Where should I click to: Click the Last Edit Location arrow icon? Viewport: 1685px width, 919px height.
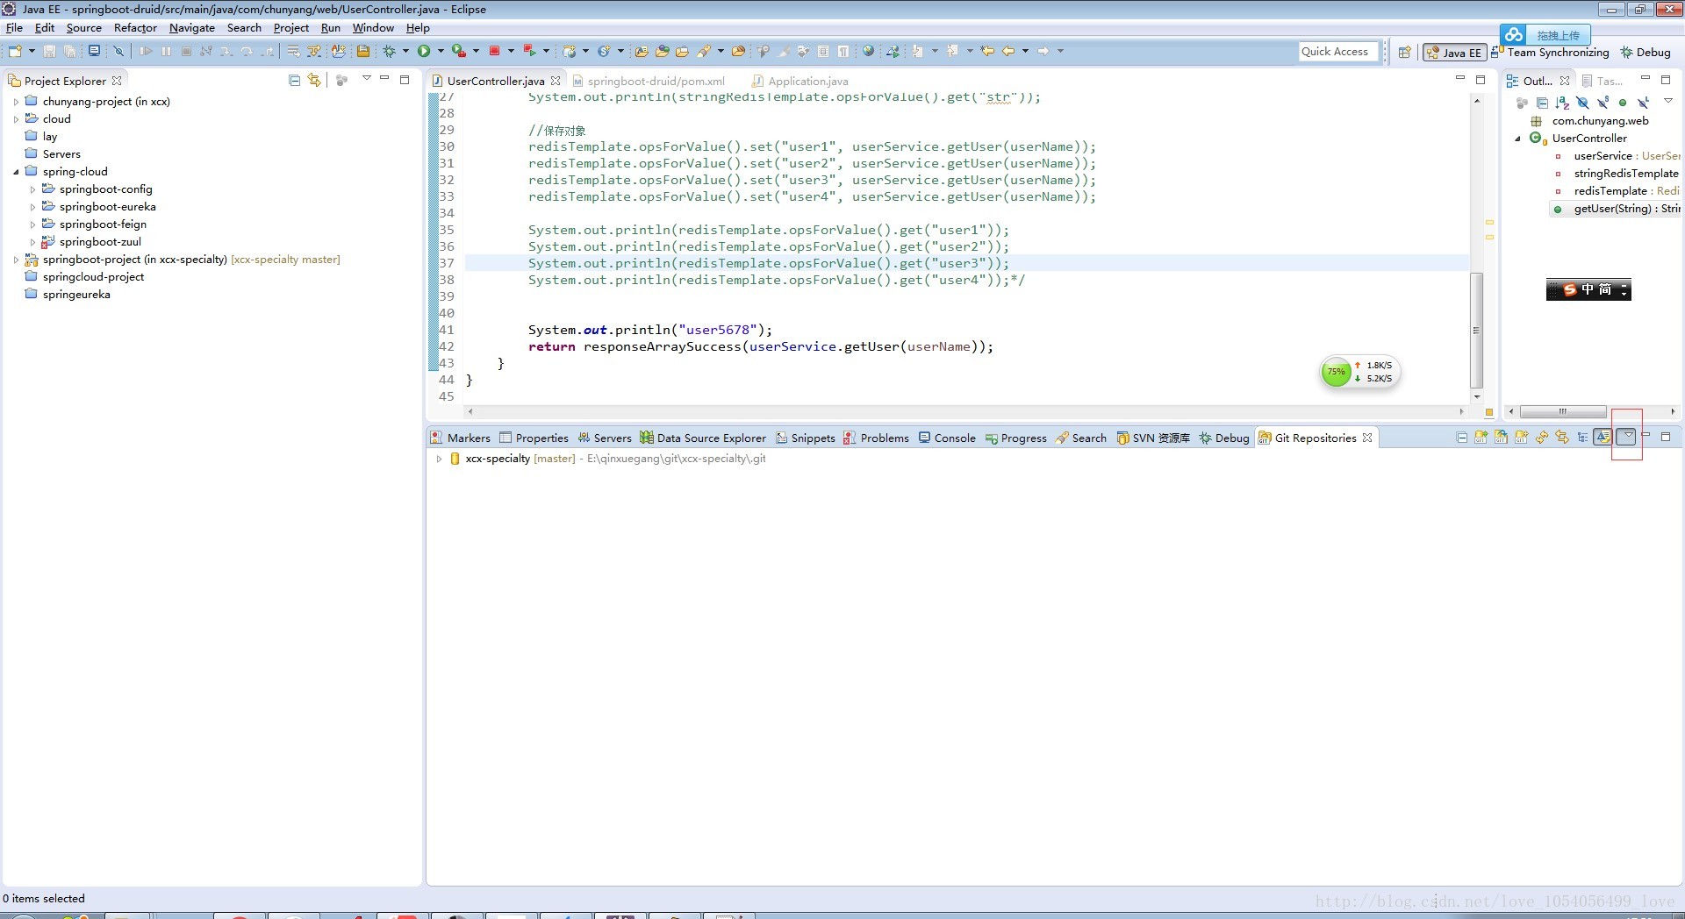click(x=987, y=51)
